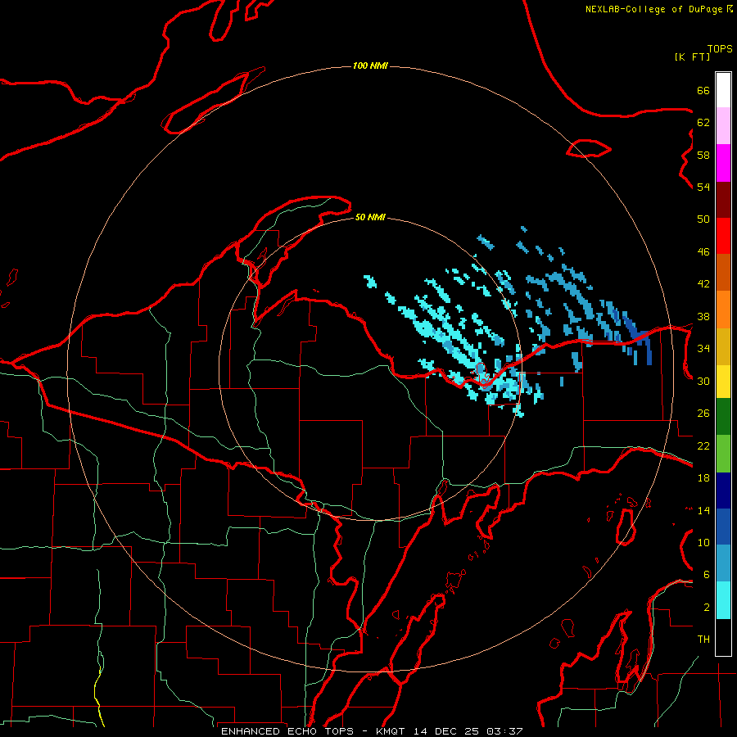Click the legend value "2"
737x737 pixels.
(x=707, y=608)
